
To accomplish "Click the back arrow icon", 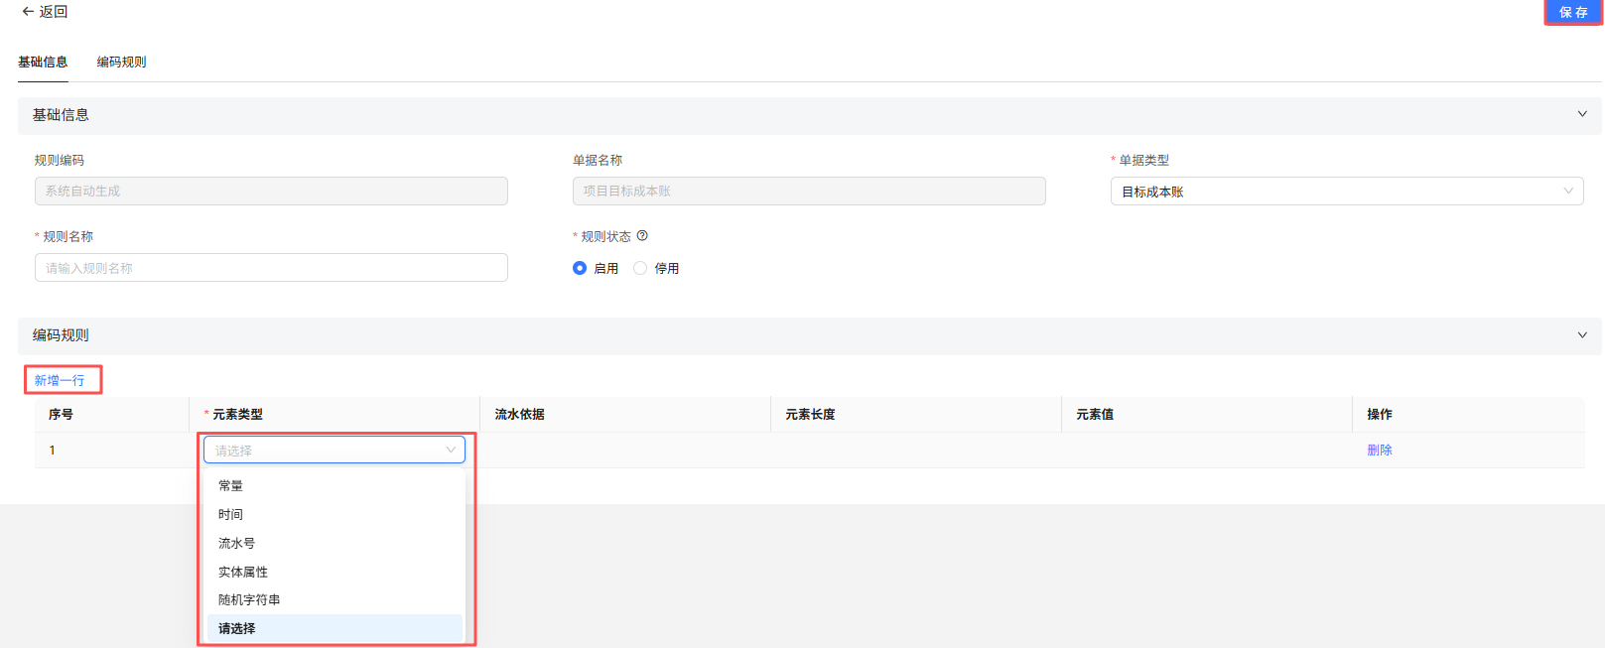I will (x=28, y=12).
